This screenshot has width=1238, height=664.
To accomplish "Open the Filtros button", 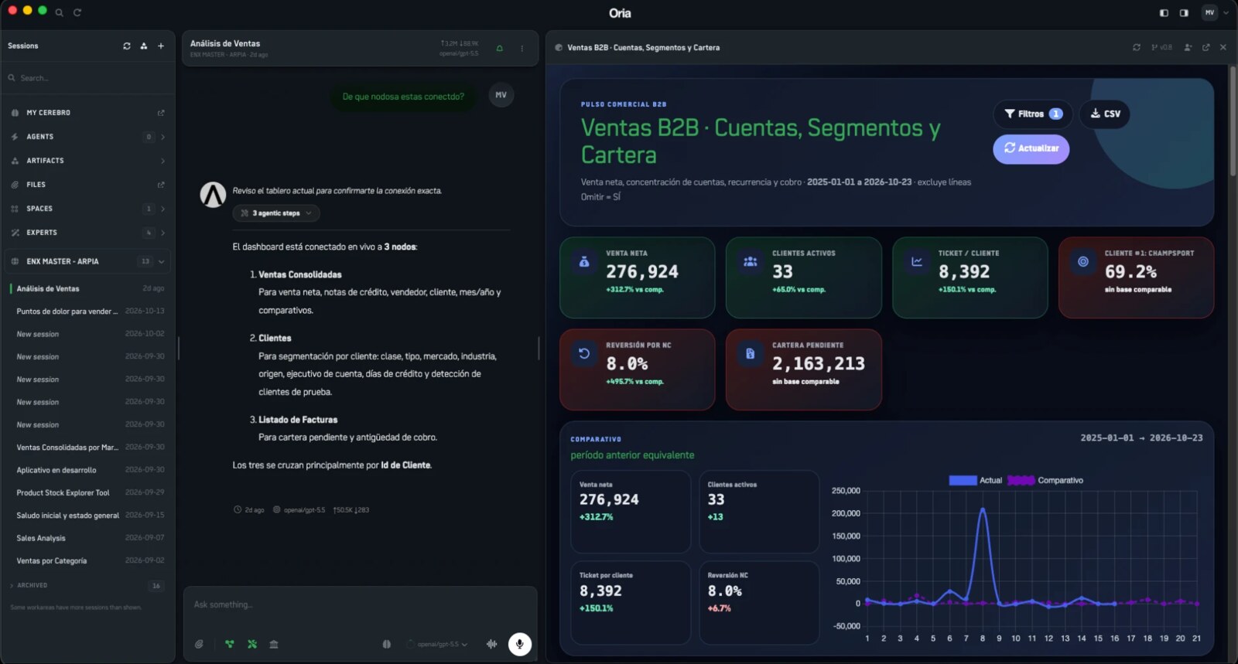I will (x=1033, y=114).
